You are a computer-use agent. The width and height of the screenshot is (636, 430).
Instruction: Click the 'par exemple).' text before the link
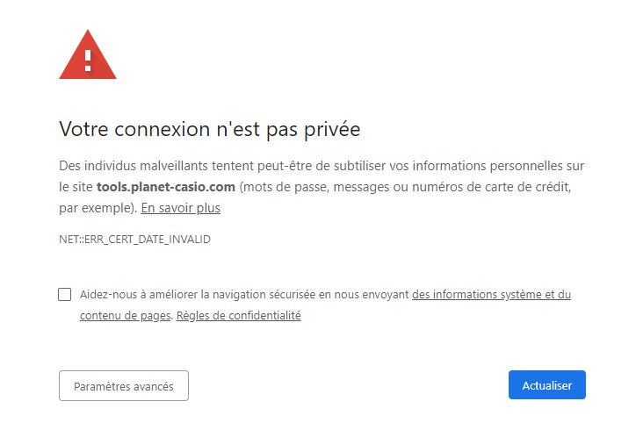tap(98, 208)
